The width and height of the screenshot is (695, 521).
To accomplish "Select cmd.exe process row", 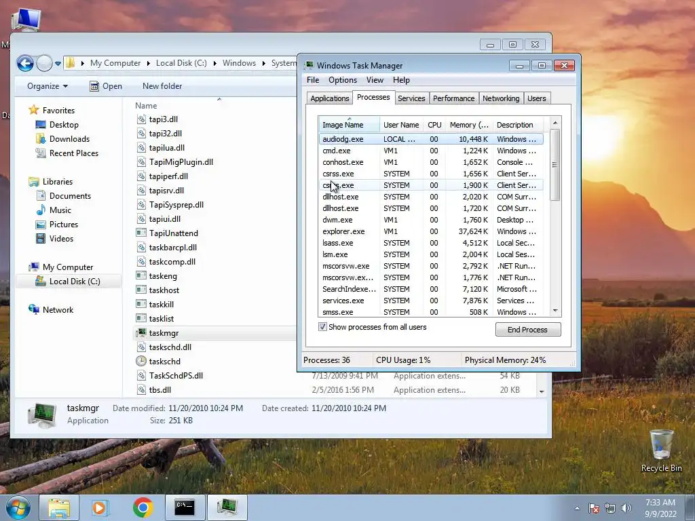I will pyautogui.click(x=431, y=151).
